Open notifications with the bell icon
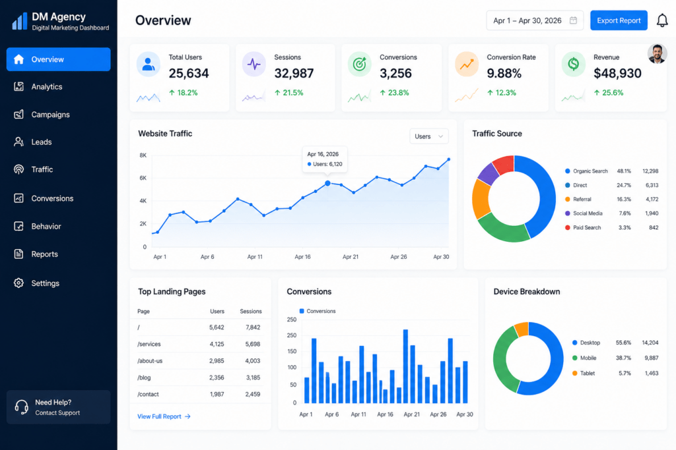The width and height of the screenshot is (676, 450). tap(662, 20)
